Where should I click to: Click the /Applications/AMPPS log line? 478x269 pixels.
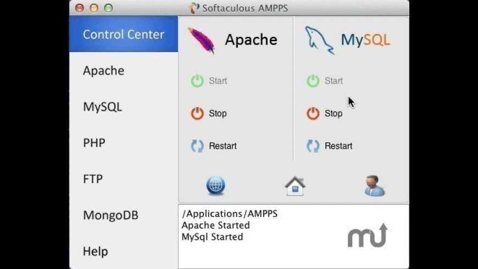(230, 214)
